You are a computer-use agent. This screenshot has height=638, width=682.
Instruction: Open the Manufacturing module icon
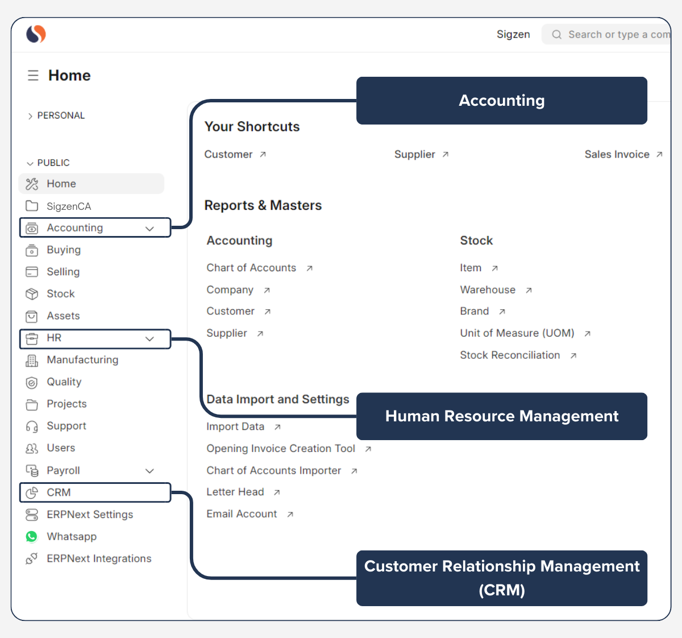(x=32, y=360)
